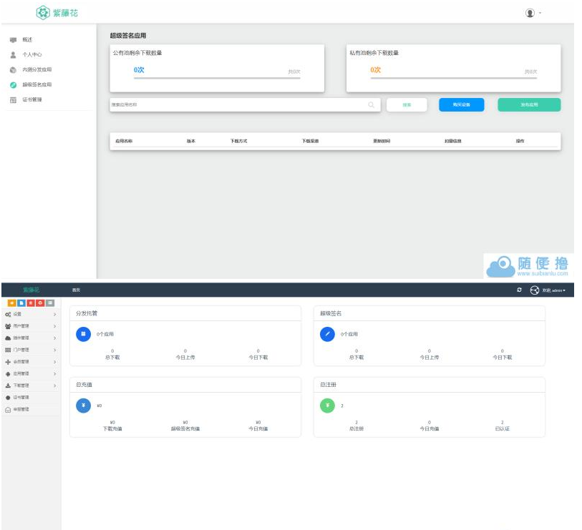The image size is (582, 530).
Task: Click the orange star shortcut icon
Action: click(11, 303)
